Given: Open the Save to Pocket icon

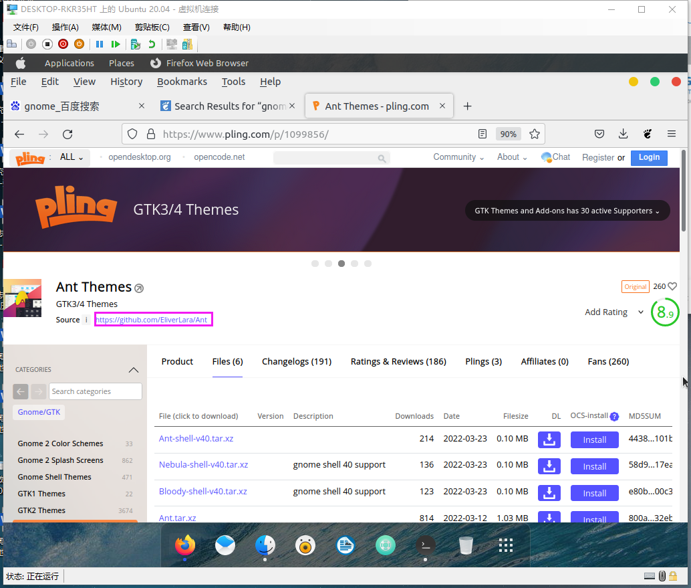Looking at the screenshot, I should pyautogui.click(x=599, y=134).
